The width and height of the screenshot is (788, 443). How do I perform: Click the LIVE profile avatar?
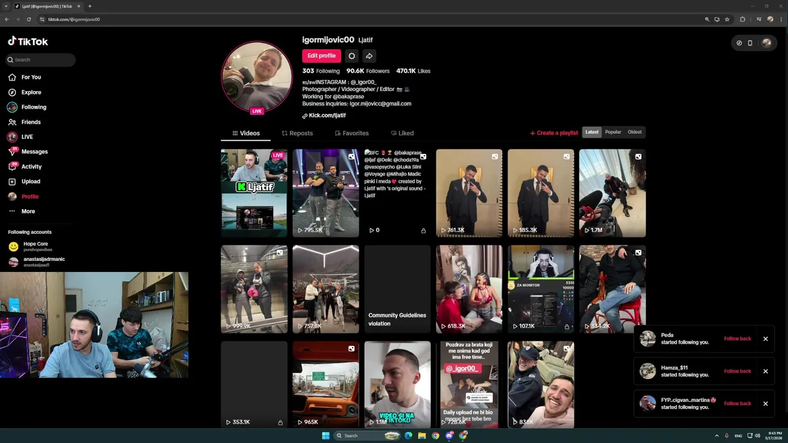(x=257, y=76)
